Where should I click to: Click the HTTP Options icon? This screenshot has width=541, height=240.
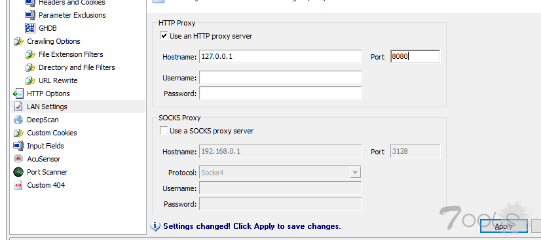point(18,94)
